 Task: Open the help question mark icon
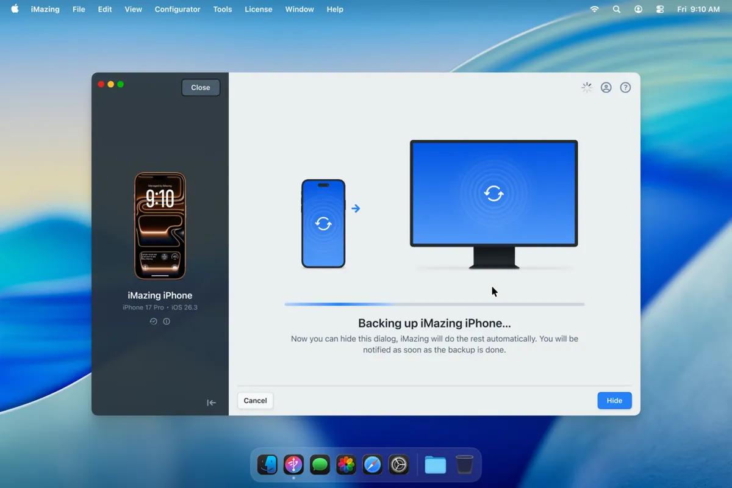pyautogui.click(x=625, y=87)
